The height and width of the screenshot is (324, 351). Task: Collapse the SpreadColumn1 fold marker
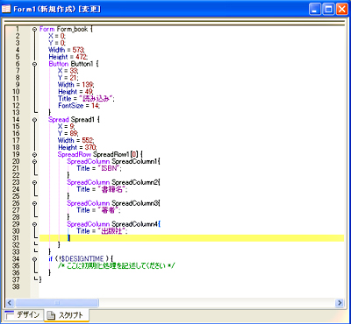point(34,161)
